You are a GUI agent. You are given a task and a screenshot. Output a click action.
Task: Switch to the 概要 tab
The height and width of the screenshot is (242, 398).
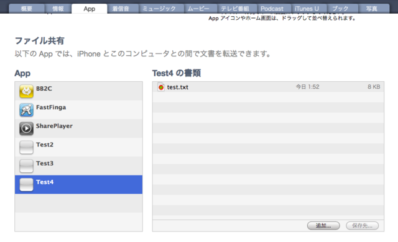(27, 9)
